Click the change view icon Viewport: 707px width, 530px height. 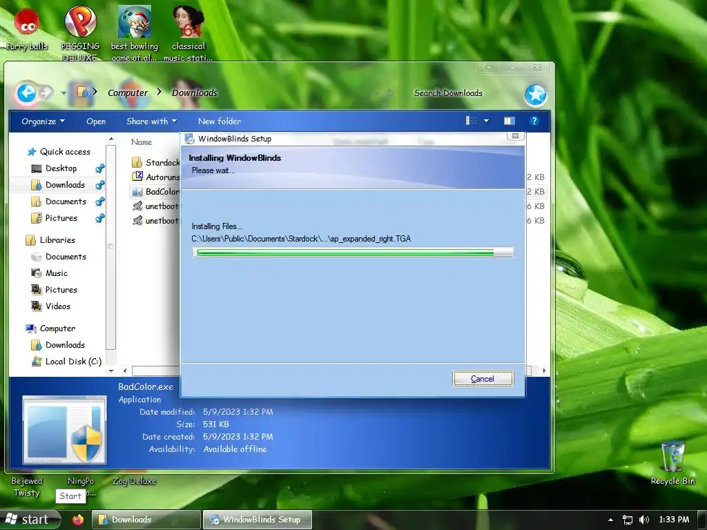pos(472,121)
